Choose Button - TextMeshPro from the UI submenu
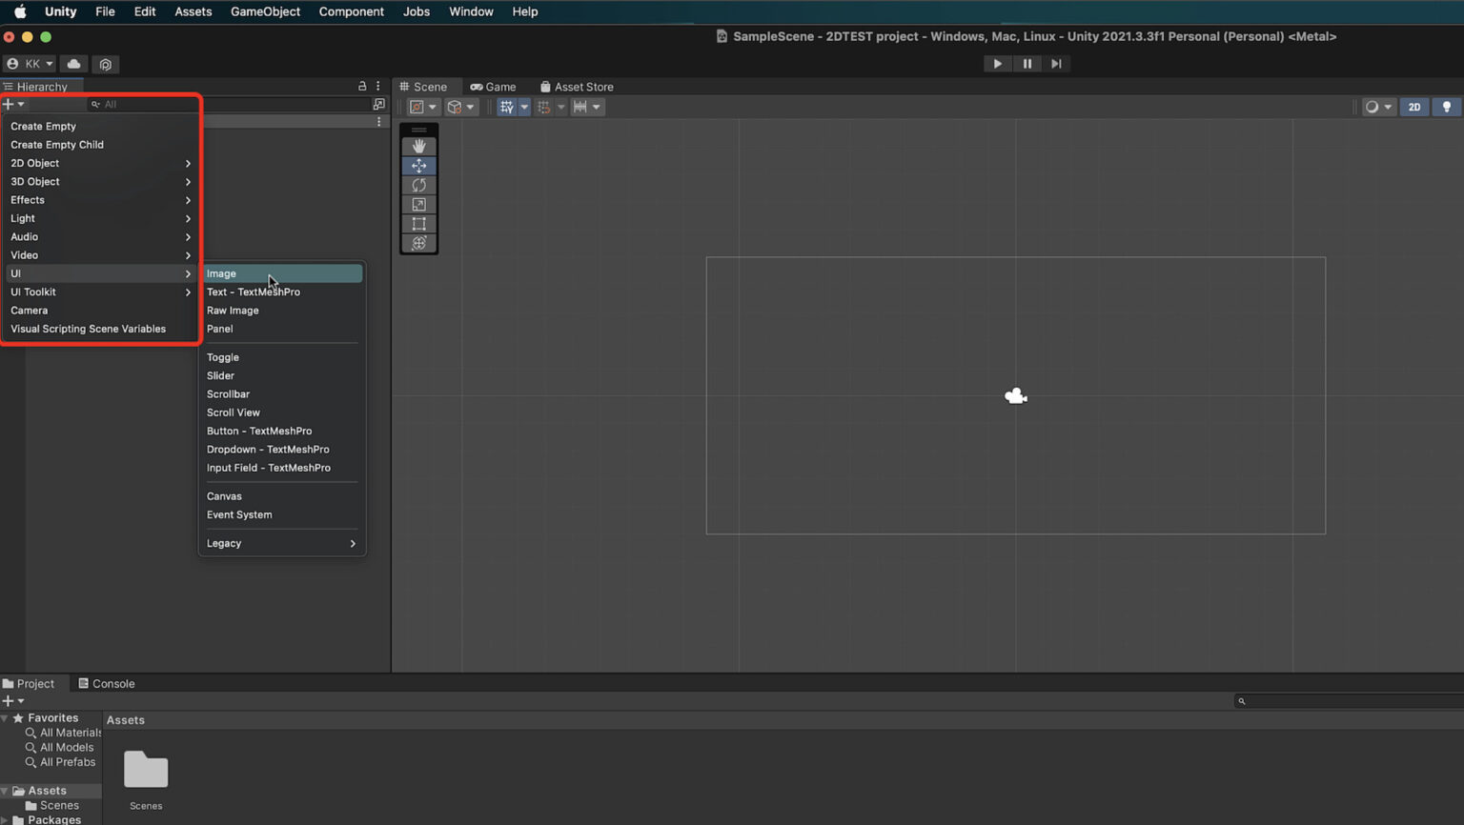1464x825 pixels. (x=259, y=431)
